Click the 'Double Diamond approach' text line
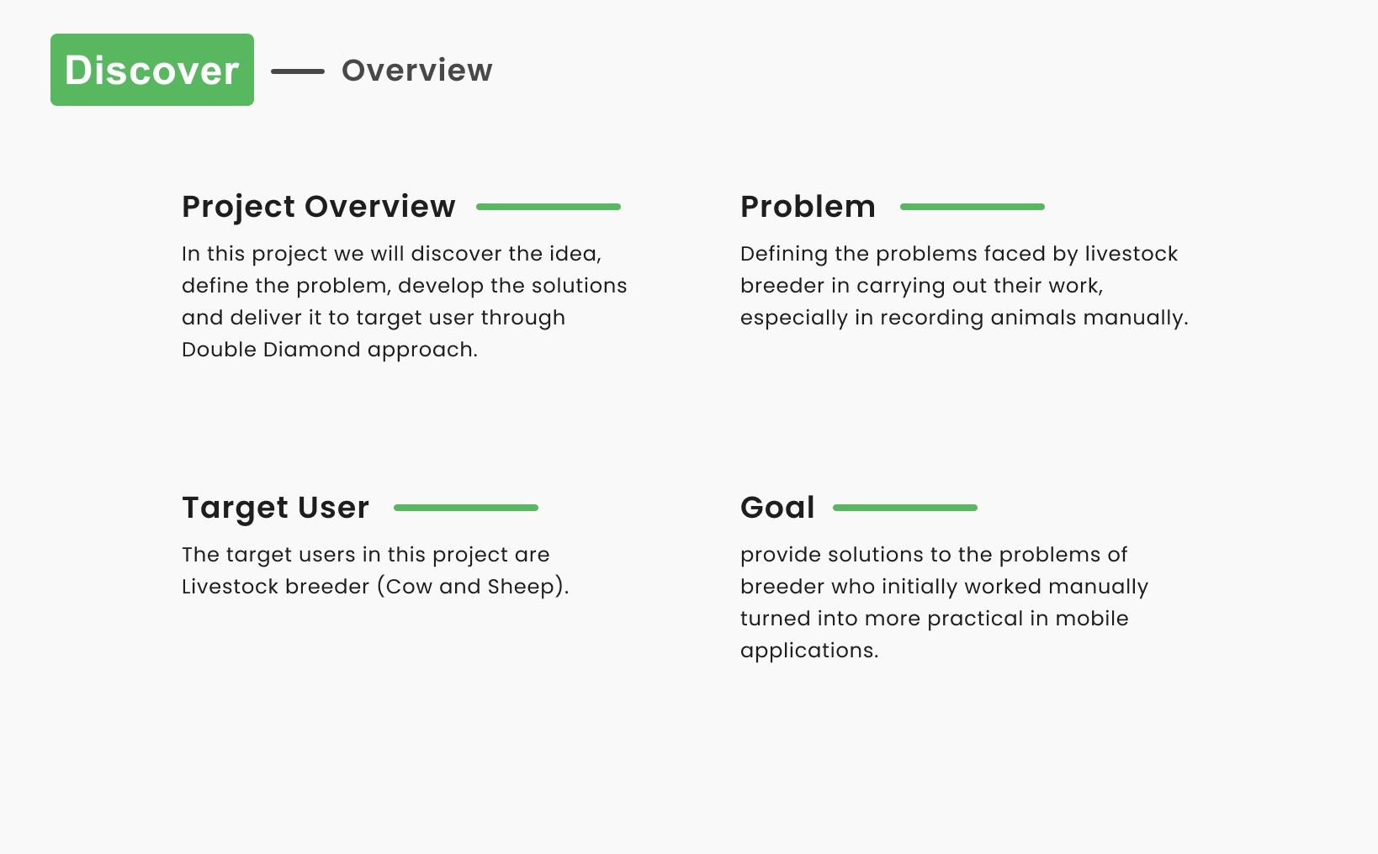 click(330, 350)
